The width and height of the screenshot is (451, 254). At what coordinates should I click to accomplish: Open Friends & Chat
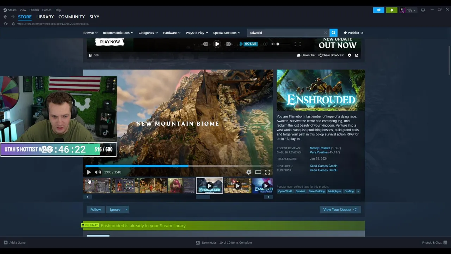pos(435,243)
